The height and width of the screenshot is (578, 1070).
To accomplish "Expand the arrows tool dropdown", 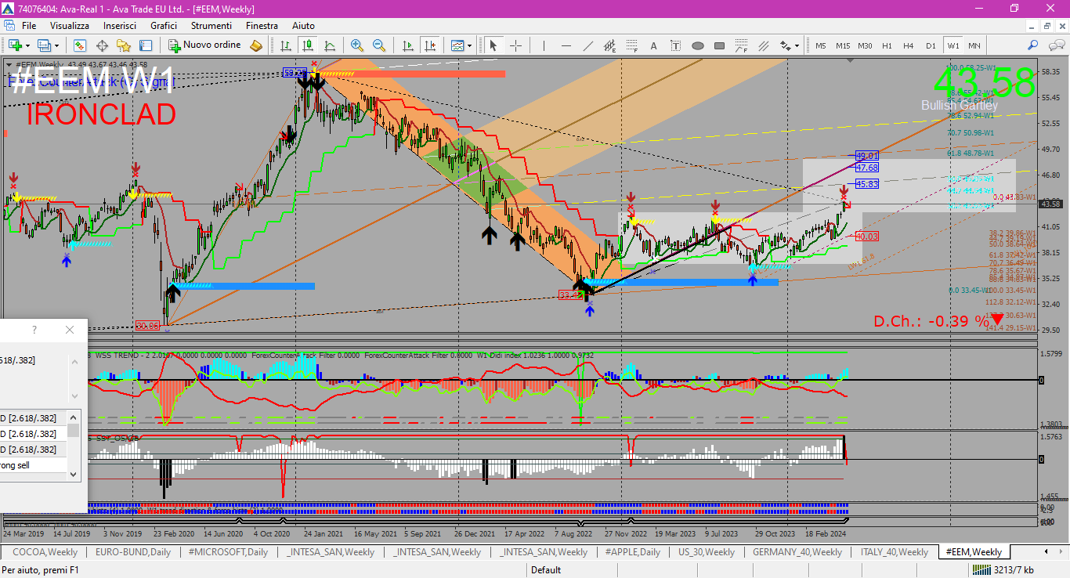I will [796, 45].
